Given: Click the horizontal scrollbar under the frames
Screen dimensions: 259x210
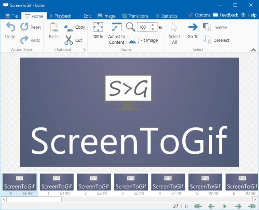Looking at the screenshot, I should [33, 199].
